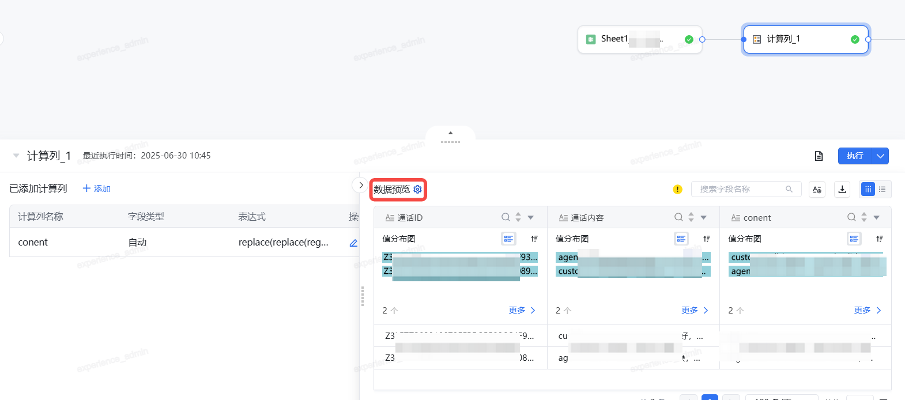Collapse the 计算列_1 panel title triangle
Screen dimensions: 905x400
(x=16, y=156)
